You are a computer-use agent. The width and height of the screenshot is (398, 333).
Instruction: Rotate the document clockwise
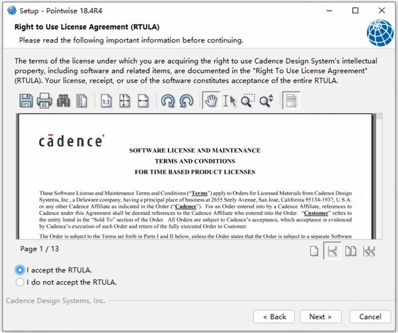click(168, 101)
